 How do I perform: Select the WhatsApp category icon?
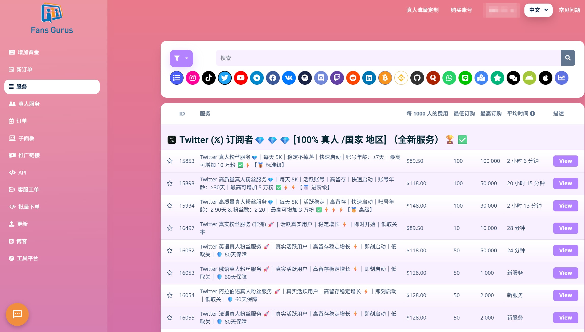tap(449, 78)
